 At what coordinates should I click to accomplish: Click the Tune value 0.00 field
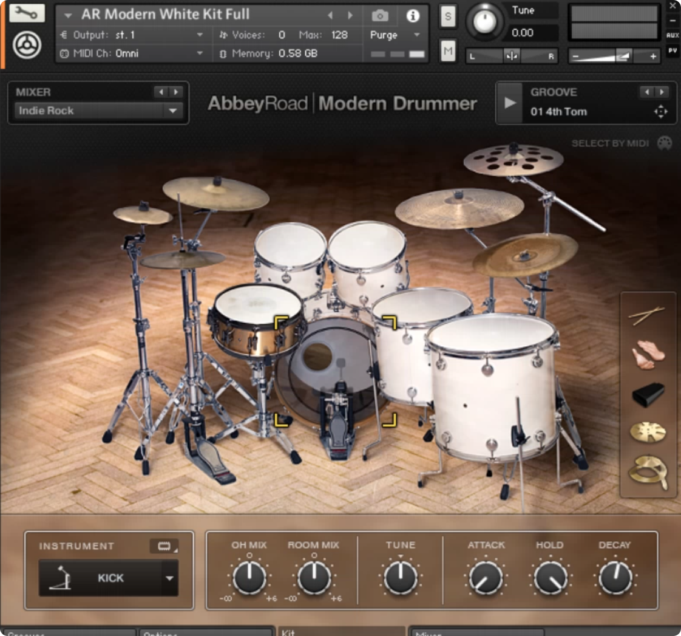click(534, 33)
